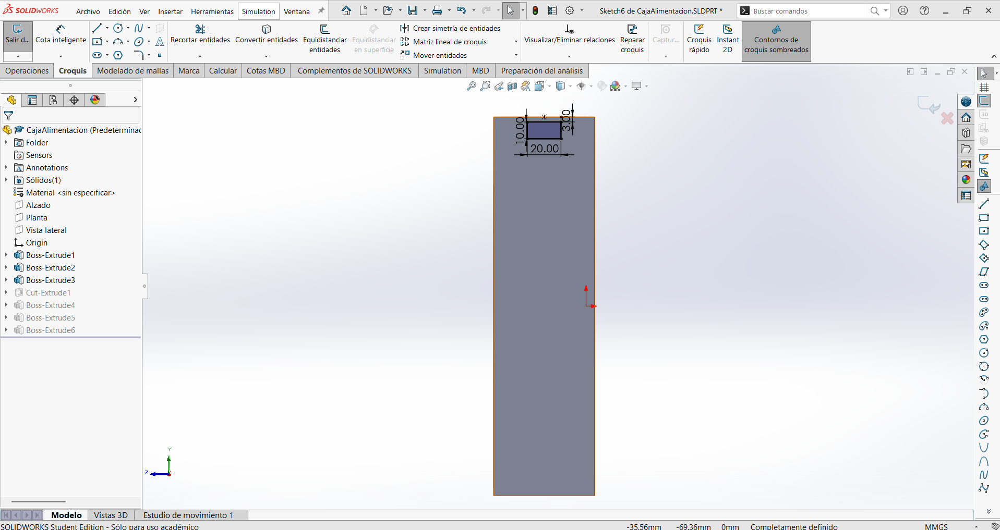The width and height of the screenshot is (1000, 530).
Task: Select the Ellipse sketch tool
Action: pyautogui.click(x=139, y=42)
